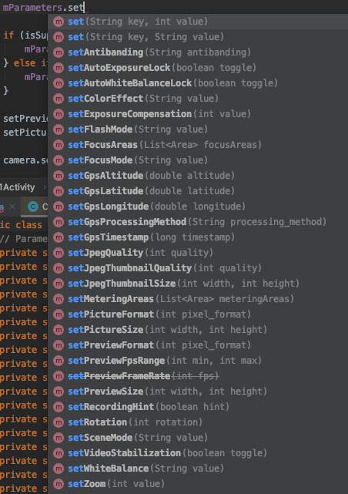Click method icon beside setPreviewFpsRange
348x494 pixels.
coord(59,361)
